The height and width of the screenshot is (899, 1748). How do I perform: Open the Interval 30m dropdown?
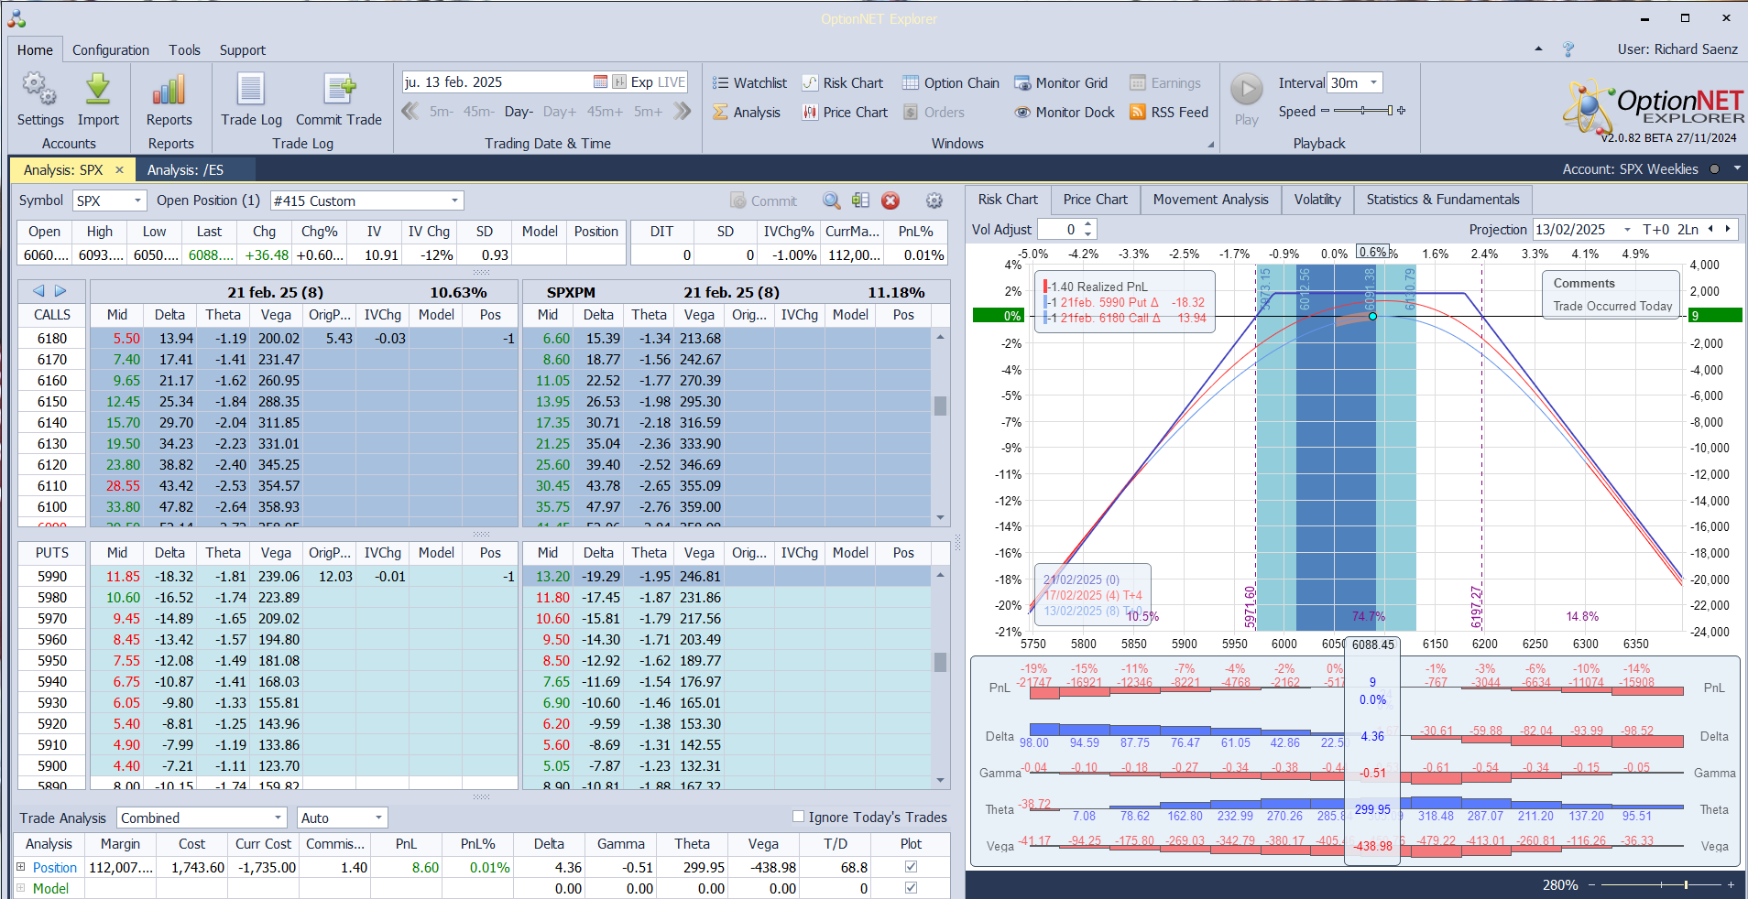click(x=1373, y=83)
